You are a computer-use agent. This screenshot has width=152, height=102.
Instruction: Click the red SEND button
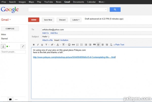tap(34, 20)
